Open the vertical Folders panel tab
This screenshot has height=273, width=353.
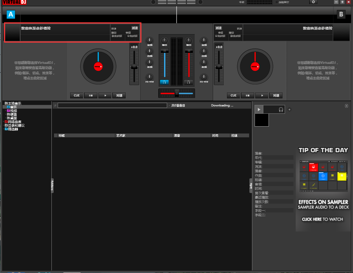click(x=51, y=186)
